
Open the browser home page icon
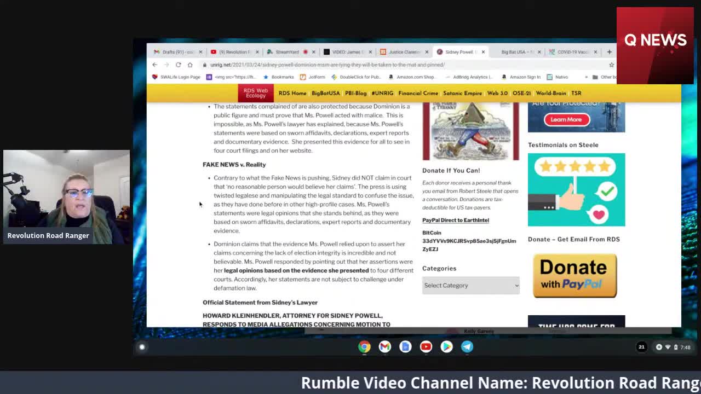click(x=190, y=65)
